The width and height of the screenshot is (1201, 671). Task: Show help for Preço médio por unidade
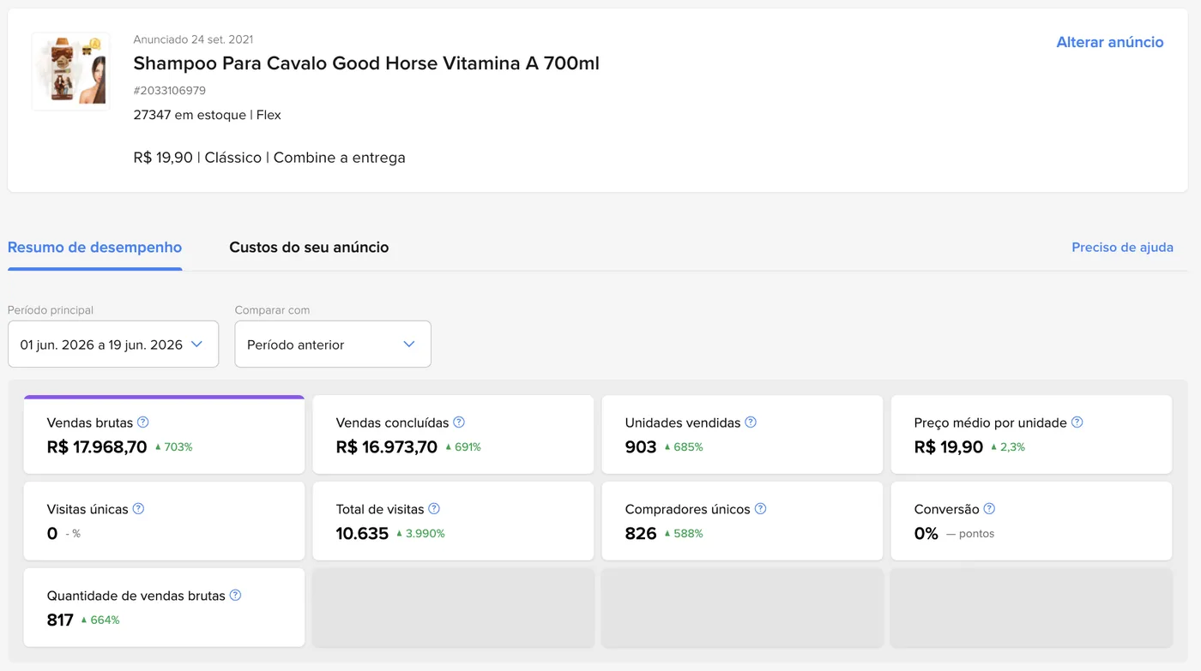coord(1077,422)
